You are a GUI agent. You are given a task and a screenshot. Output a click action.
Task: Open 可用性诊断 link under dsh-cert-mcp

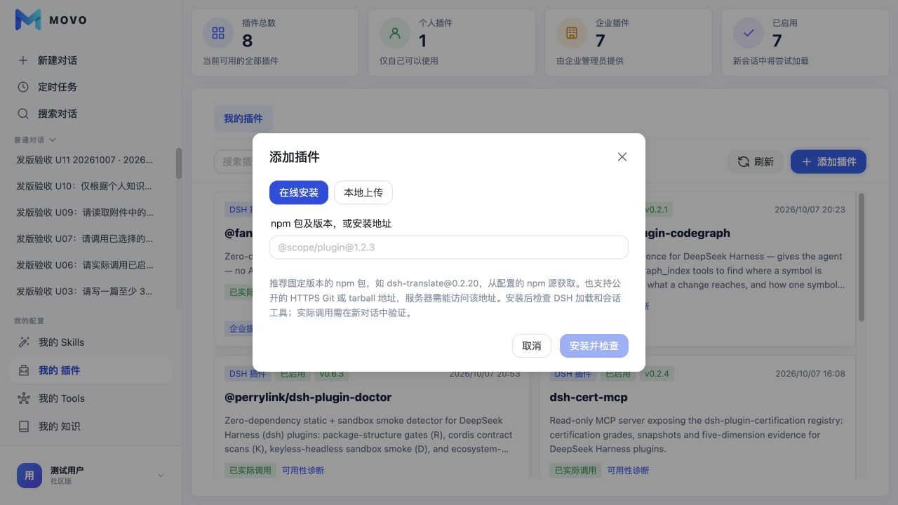pos(629,471)
